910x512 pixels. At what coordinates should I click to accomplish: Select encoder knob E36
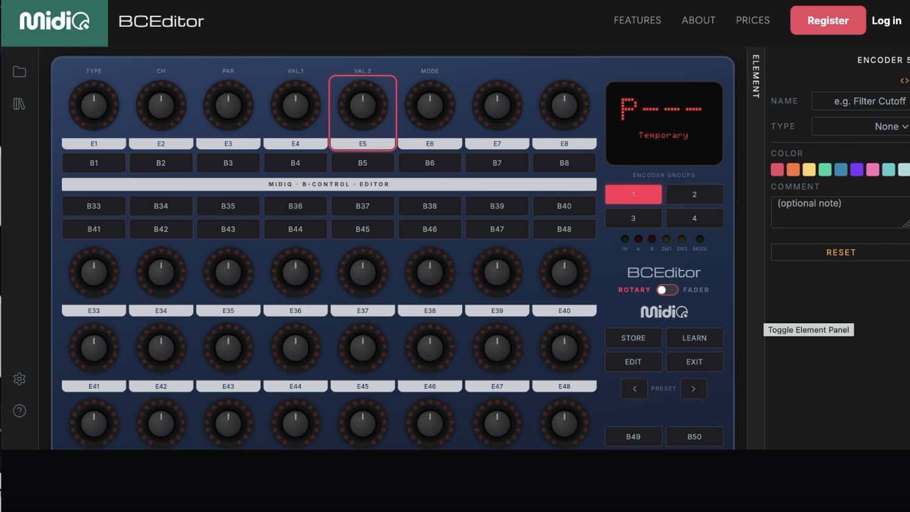click(295, 272)
